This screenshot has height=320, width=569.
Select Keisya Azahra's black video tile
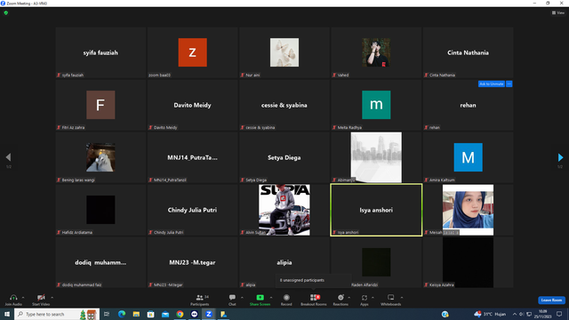[469, 262]
